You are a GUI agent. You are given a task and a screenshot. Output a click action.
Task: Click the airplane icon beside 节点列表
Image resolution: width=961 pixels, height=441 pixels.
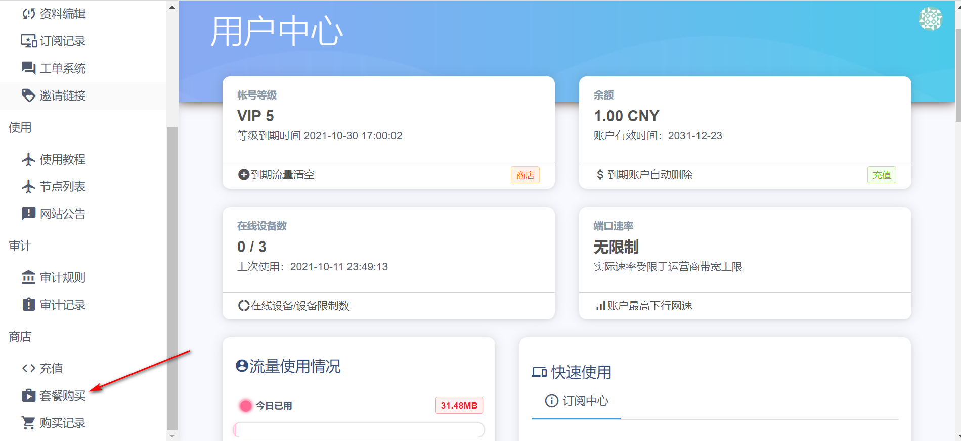[29, 186]
